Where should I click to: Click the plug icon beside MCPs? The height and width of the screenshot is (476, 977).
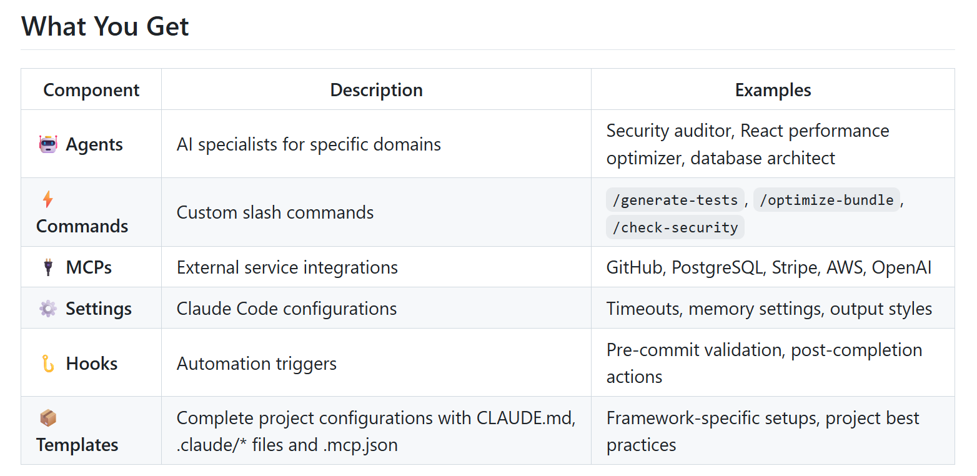coord(48,267)
